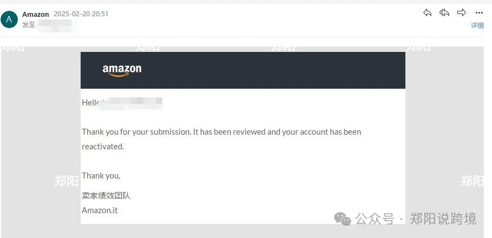Viewport: 492px width, 238px height.
Task: Click the blurred recipient name after Hello
Action: 131,103
